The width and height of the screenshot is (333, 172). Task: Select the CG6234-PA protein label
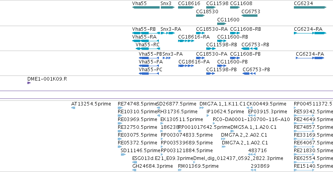point(310,54)
